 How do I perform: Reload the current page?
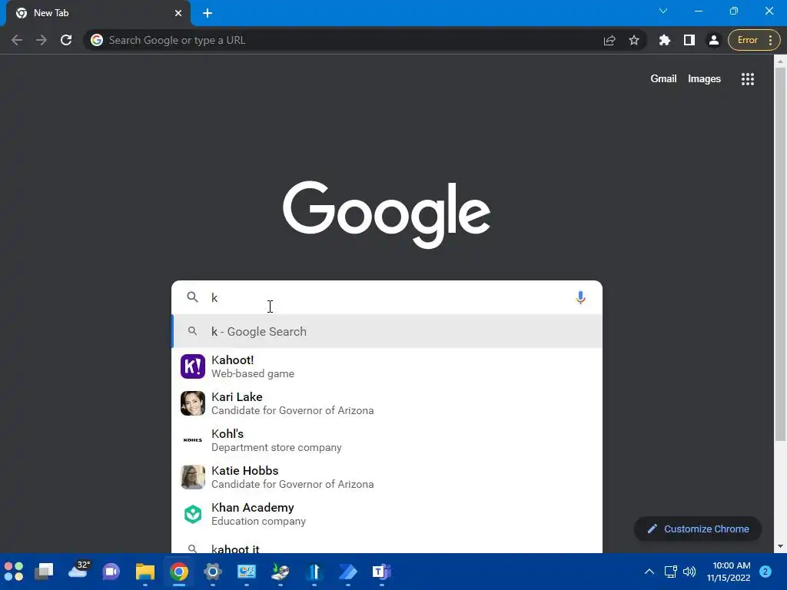pyautogui.click(x=66, y=40)
